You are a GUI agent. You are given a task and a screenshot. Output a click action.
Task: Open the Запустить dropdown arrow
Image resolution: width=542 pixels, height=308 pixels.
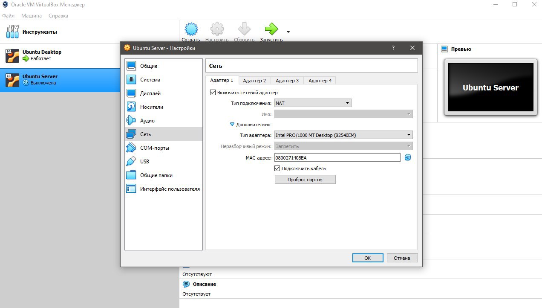coord(288,32)
